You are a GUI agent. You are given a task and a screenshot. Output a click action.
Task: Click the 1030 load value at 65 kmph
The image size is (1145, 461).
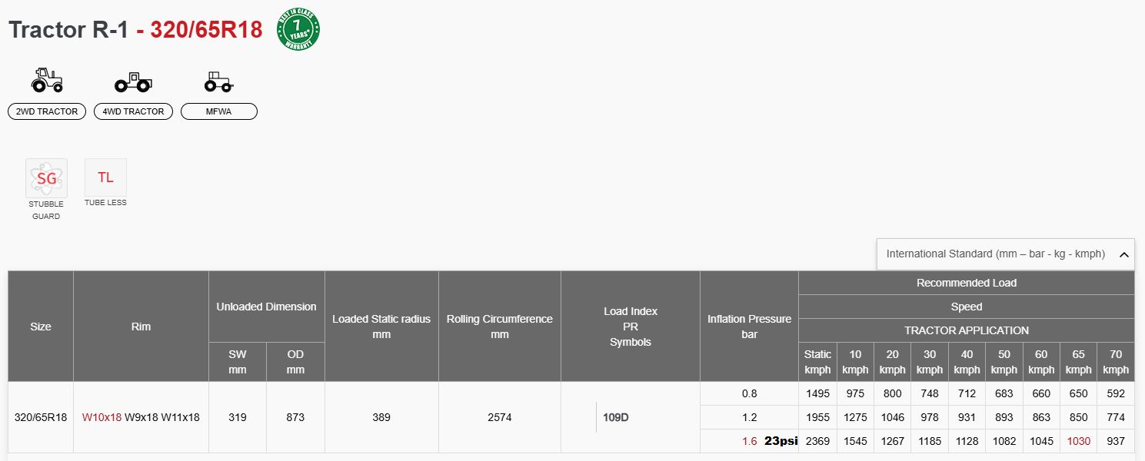[1078, 441]
